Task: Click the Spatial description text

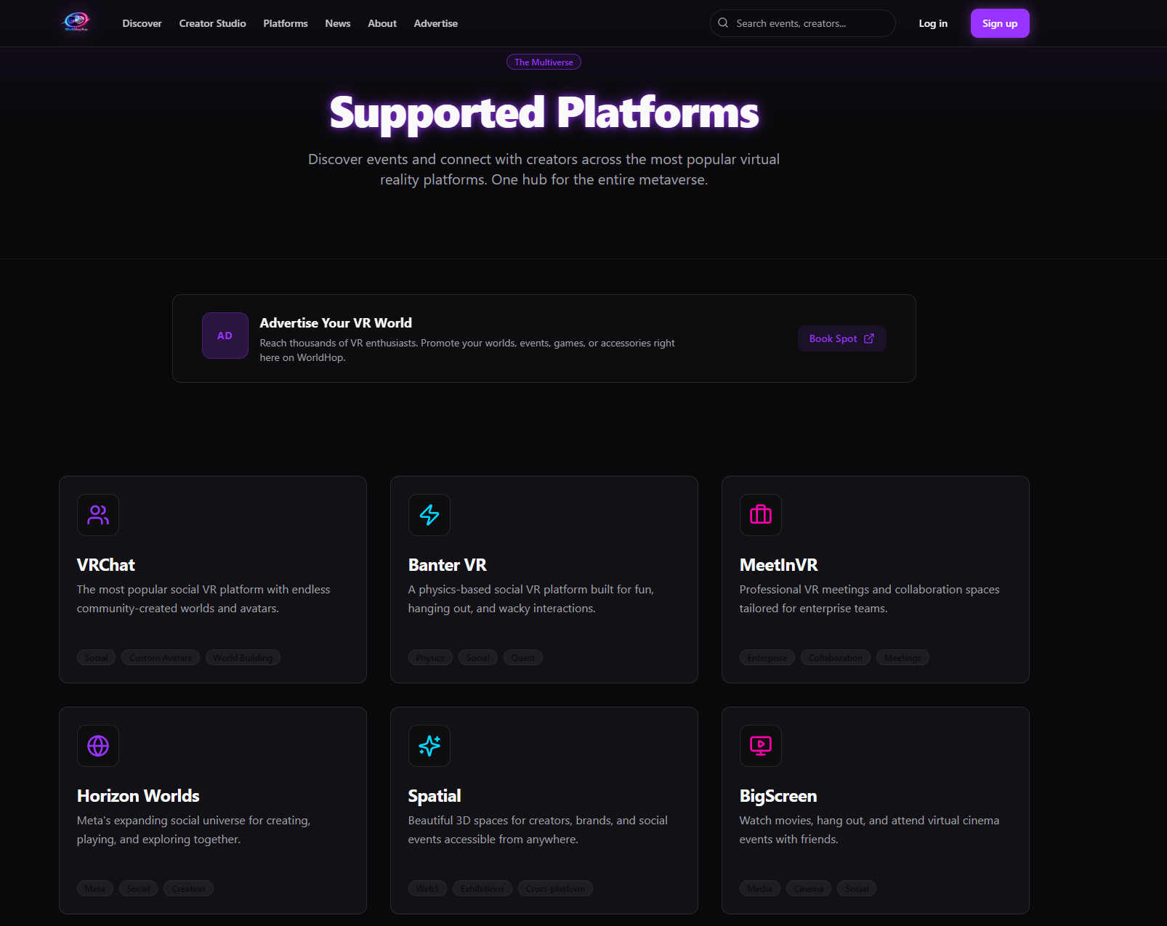Action: pos(538,830)
